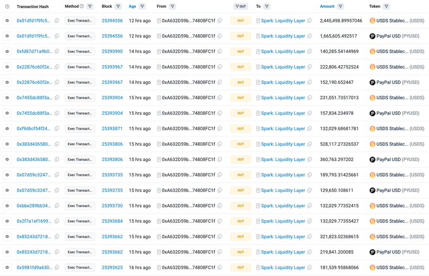
Task: Click Exec Transact method tag in 0x5981fd9a630 row
Action: tap(80, 268)
